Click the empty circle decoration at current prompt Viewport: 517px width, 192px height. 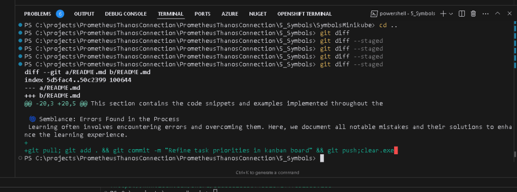click(20, 158)
